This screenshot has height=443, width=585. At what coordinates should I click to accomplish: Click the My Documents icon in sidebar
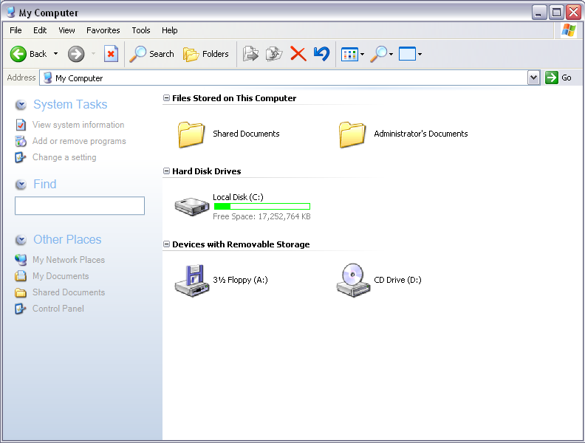pos(21,276)
